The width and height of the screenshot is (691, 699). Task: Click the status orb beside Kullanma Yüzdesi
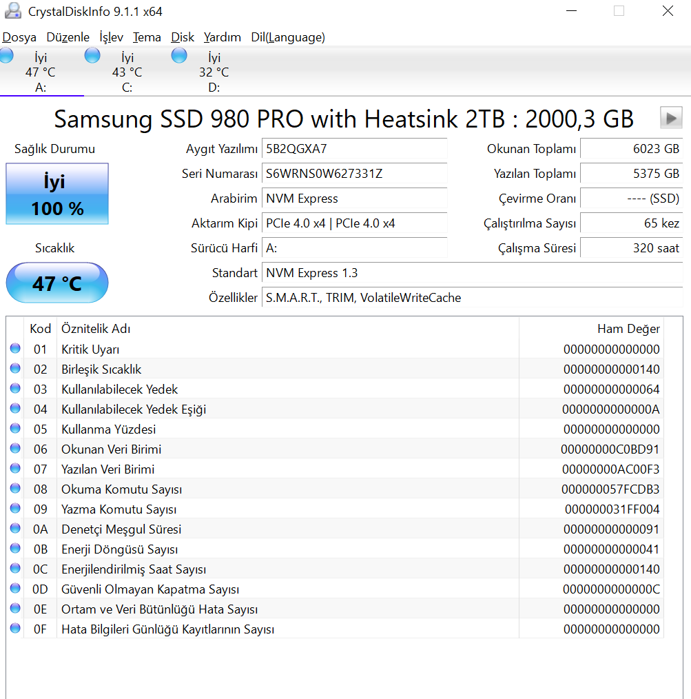coord(15,429)
